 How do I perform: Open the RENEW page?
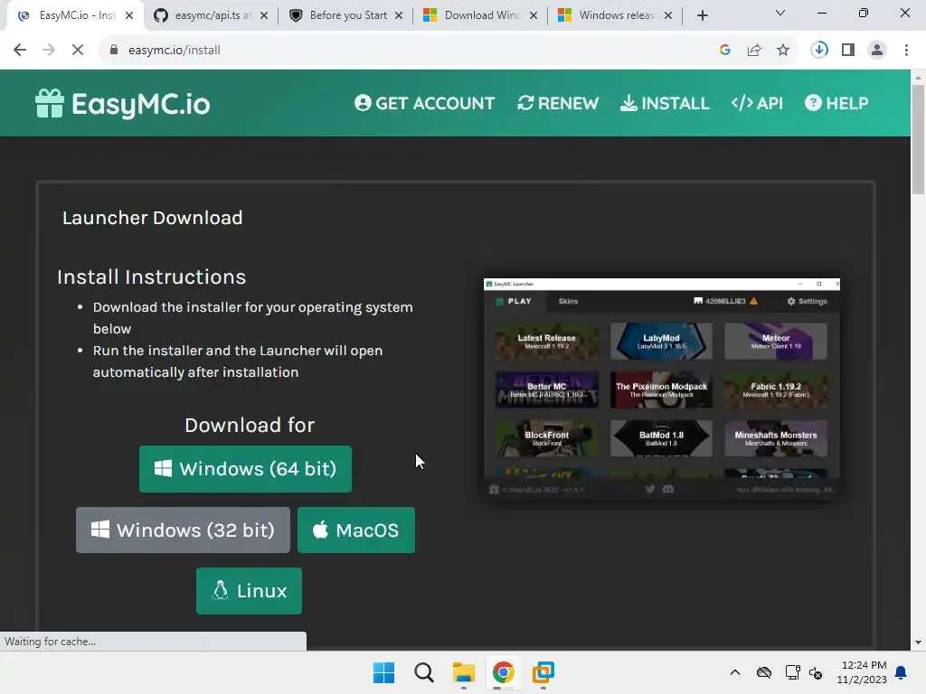coord(557,103)
